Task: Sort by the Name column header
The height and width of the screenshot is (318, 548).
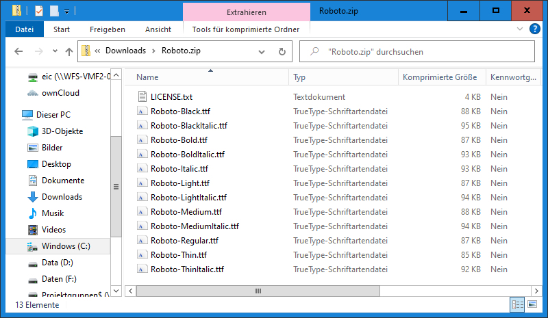Action: [x=207, y=77]
